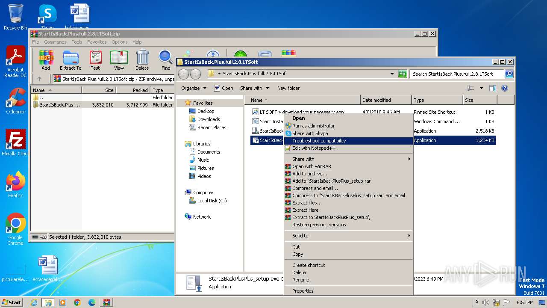Expand the Share with submenu arrow

tap(409, 159)
